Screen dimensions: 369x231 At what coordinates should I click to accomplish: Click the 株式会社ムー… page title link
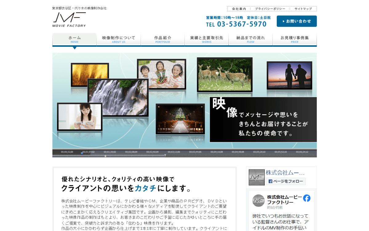[285, 172]
